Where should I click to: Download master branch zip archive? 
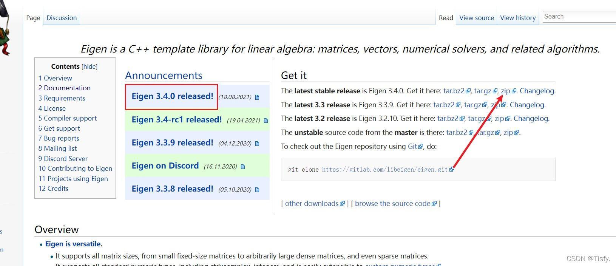(x=511, y=133)
